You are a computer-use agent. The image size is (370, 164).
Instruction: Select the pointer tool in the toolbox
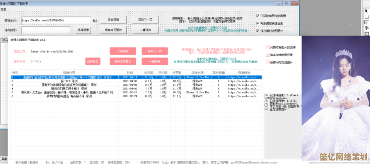[x=366, y=11]
